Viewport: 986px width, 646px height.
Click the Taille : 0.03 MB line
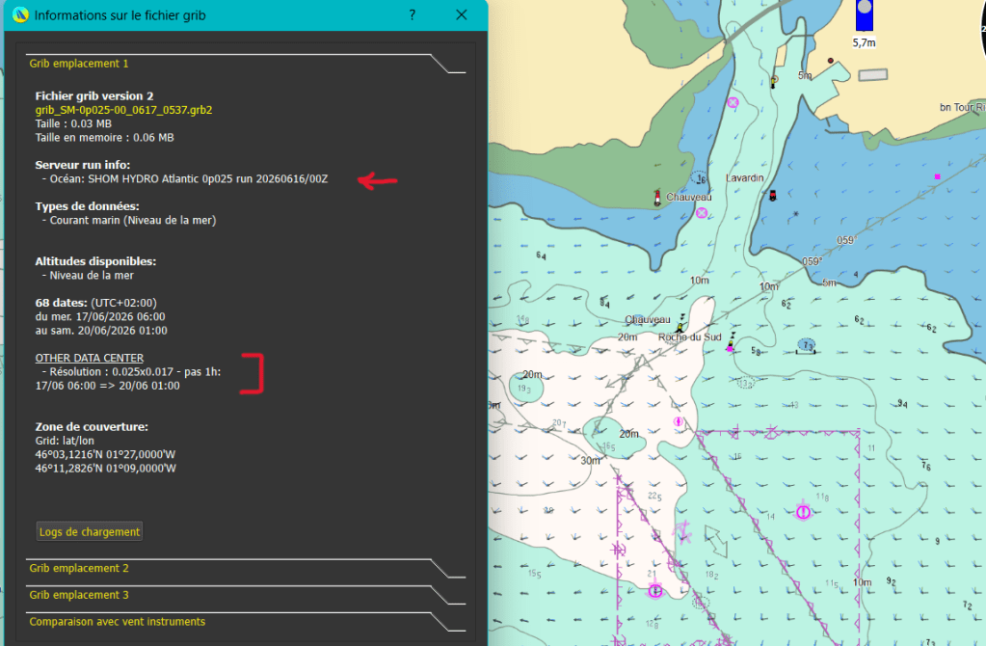73,123
